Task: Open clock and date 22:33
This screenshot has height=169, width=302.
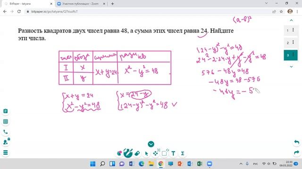Action: pos(286,164)
